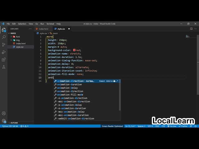Image resolution: width=199 pixels, height=149 pixels.
Task: Open the View menu
Action: click(x=31, y=24)
